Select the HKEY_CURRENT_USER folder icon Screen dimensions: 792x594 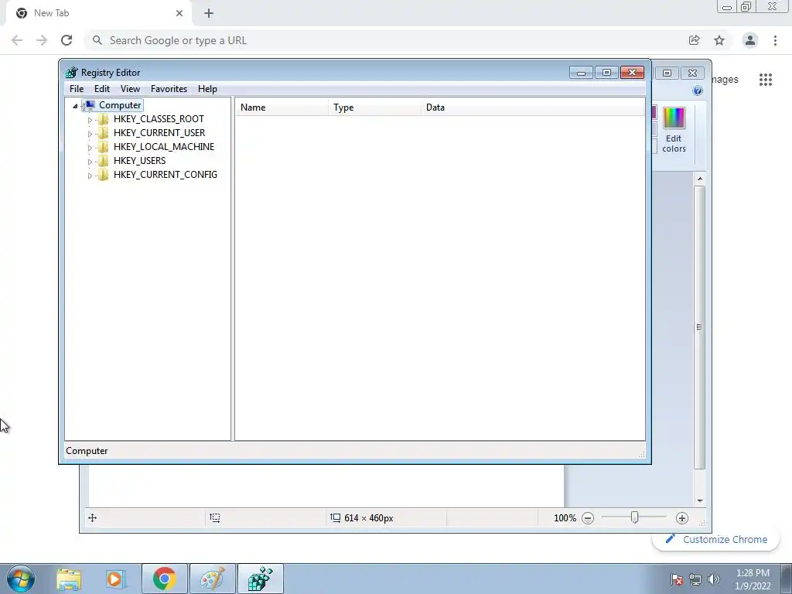[x=103, y=133]
